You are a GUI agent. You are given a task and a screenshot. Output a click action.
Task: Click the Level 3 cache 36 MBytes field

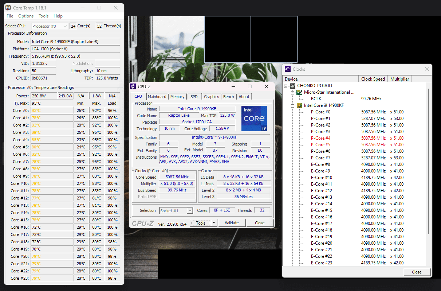pos(243,197)
